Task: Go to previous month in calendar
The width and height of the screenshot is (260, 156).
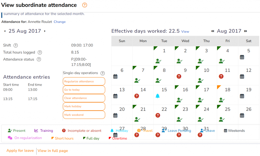Action: [x=213, y=31]
